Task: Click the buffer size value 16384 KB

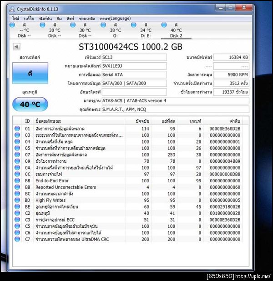Action: [231, 57]
